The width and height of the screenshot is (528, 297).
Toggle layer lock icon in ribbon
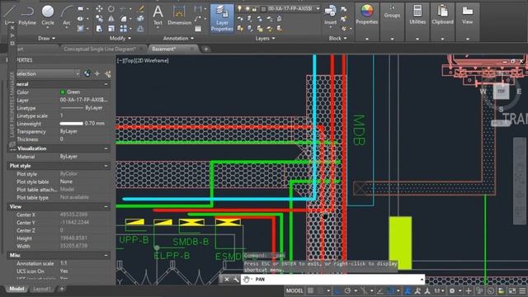254,8
